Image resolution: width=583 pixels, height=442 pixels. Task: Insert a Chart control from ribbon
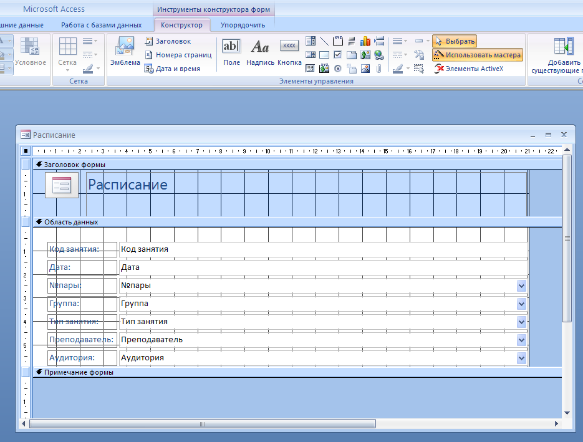pyautogui.click(x=365, y=42)
